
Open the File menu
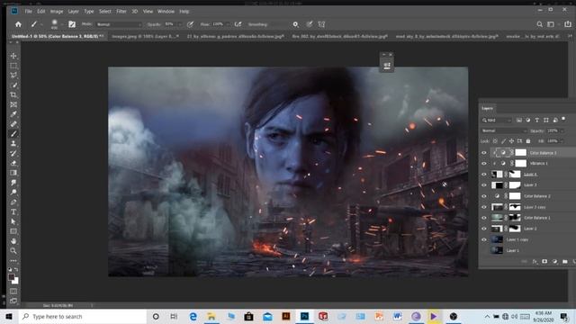[x=28, y=12]
